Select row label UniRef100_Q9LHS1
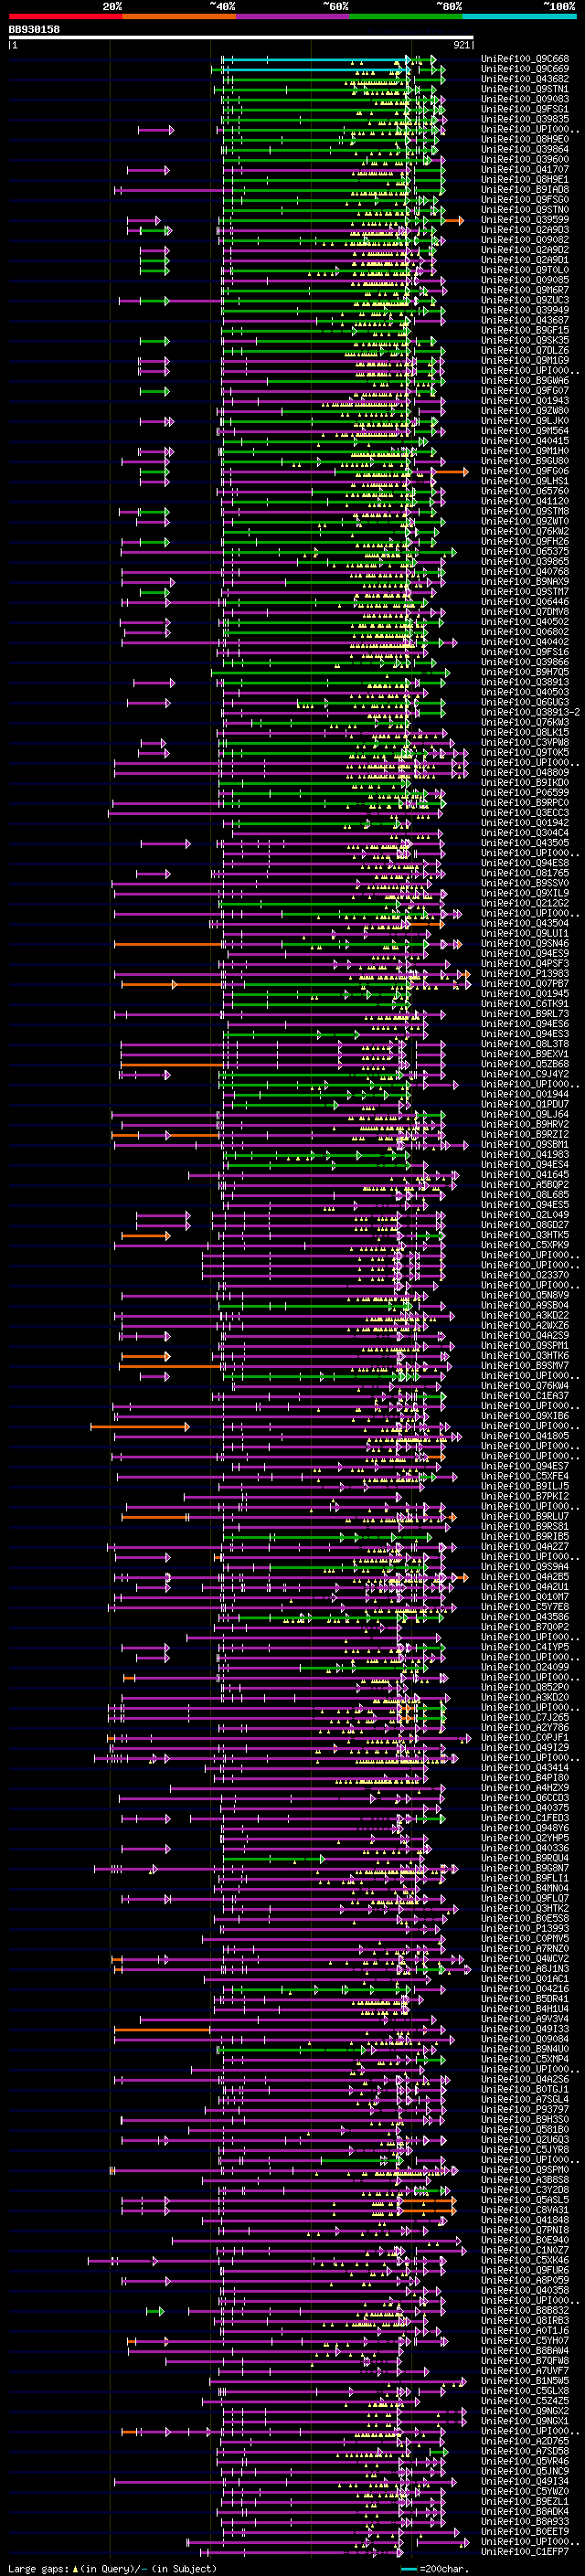Screen dimensions: 585x2576 525,481
